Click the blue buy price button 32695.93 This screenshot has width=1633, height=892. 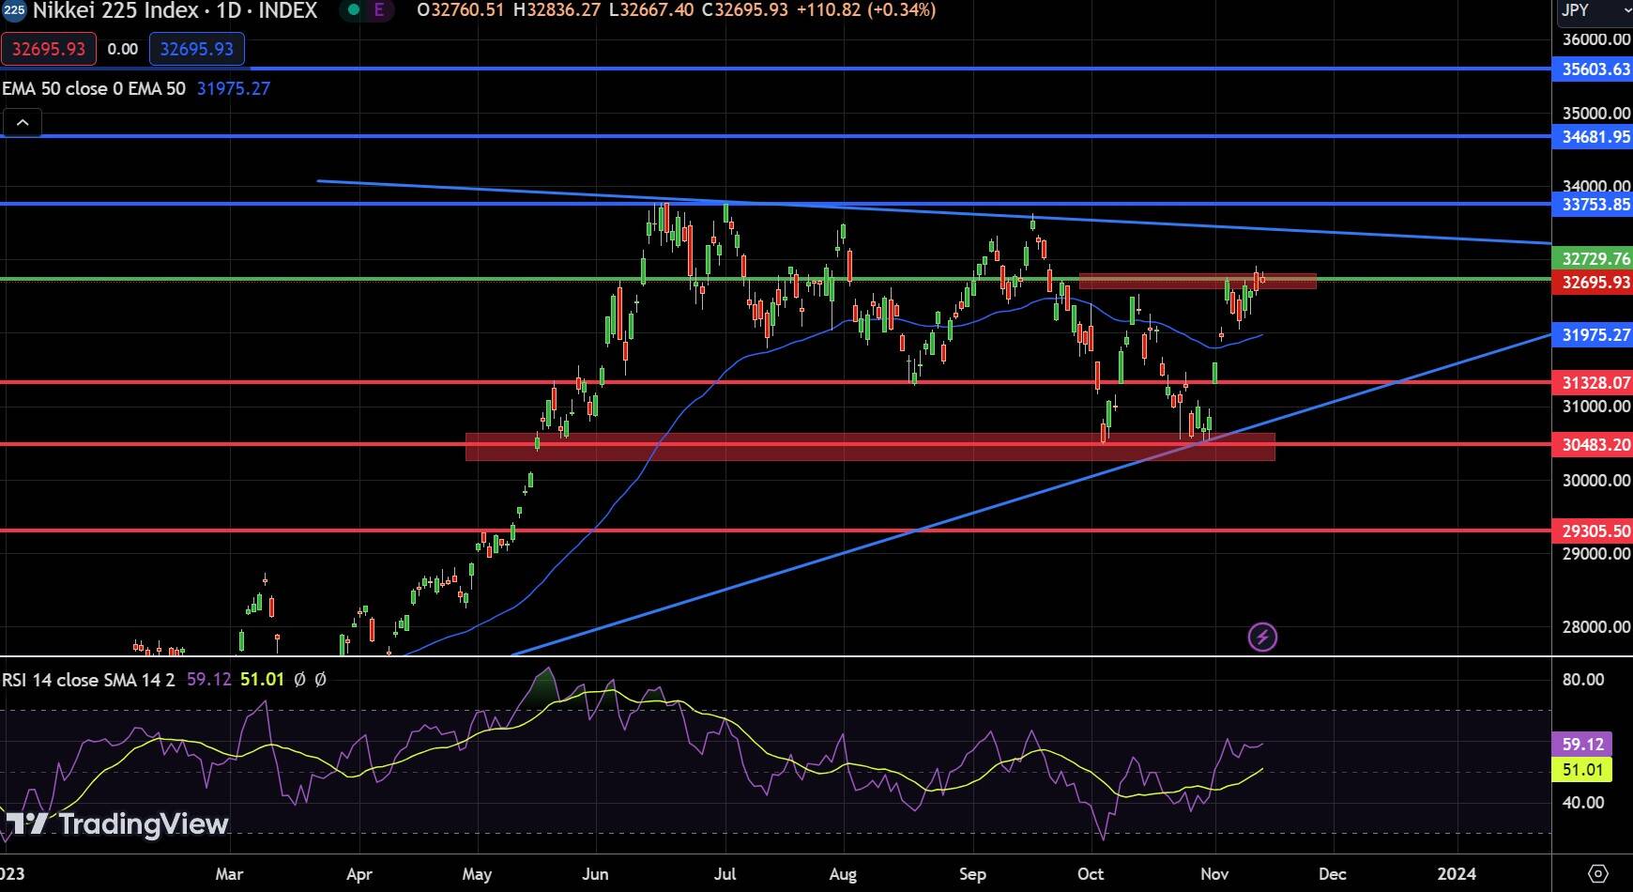tap(197, 49)
